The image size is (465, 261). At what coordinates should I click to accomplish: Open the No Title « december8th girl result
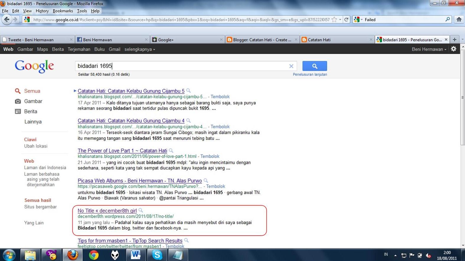pyautogui.click(x=107, y=211)
